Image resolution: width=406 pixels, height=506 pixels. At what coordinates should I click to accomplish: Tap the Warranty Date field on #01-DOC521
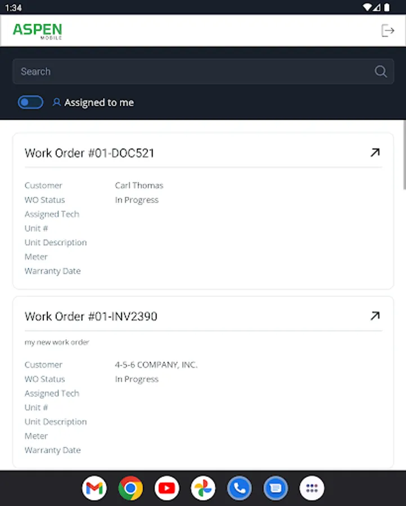(52, 270)
